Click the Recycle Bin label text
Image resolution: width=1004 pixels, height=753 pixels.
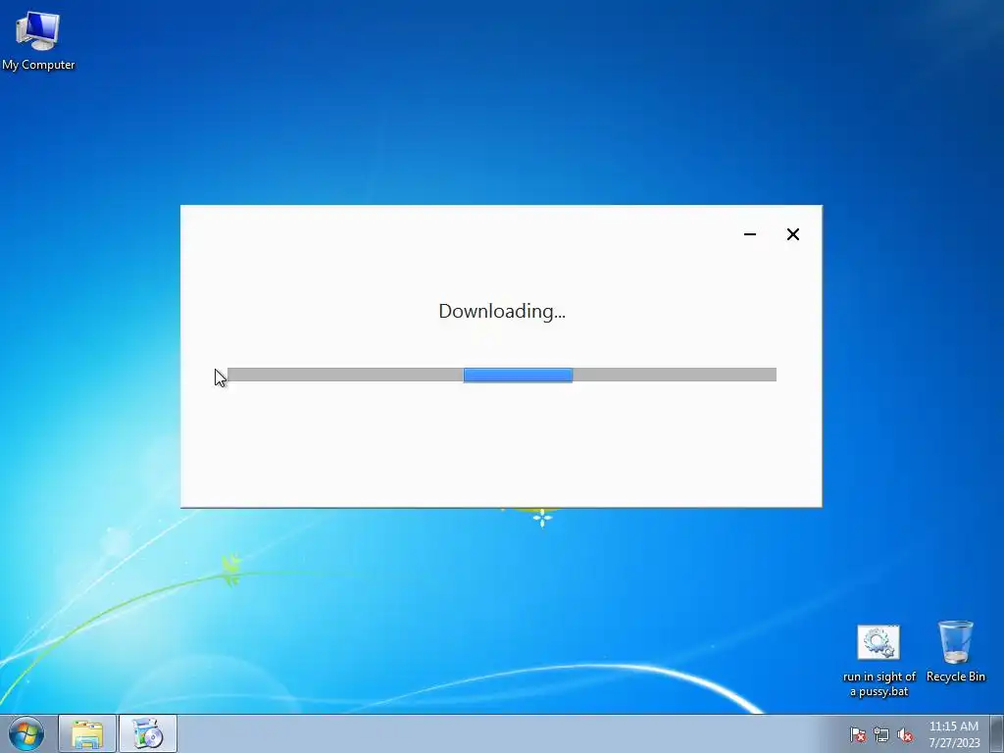pos(955,677)
